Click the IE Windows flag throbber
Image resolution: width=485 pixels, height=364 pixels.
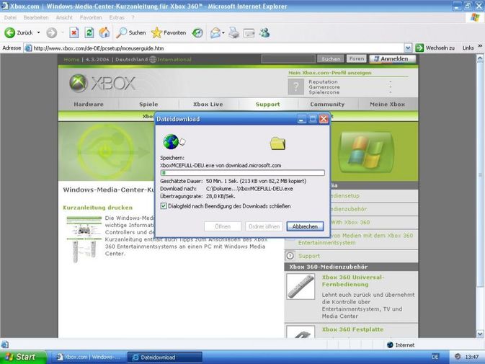click(x=475, y=17)
